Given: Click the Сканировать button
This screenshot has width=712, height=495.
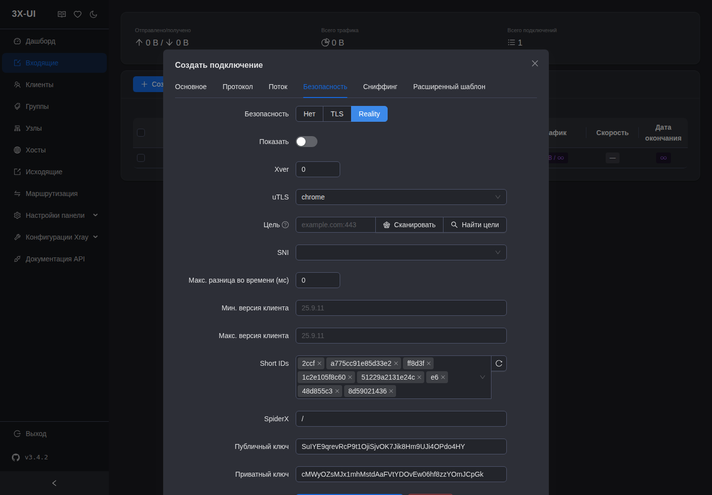Looking at the screenshot, I should click(x=409, y=225).
